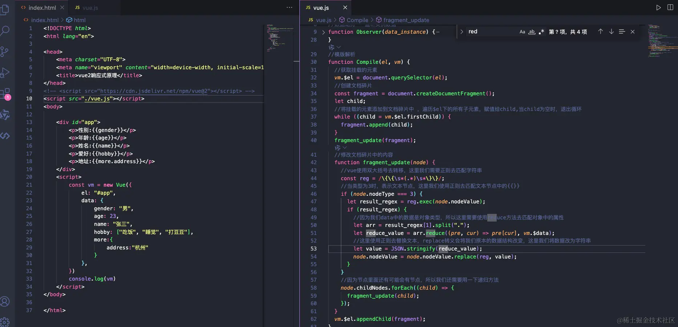Expand the folded Observer function at line 9
The image size is (678, 327).
pos(323,32)
